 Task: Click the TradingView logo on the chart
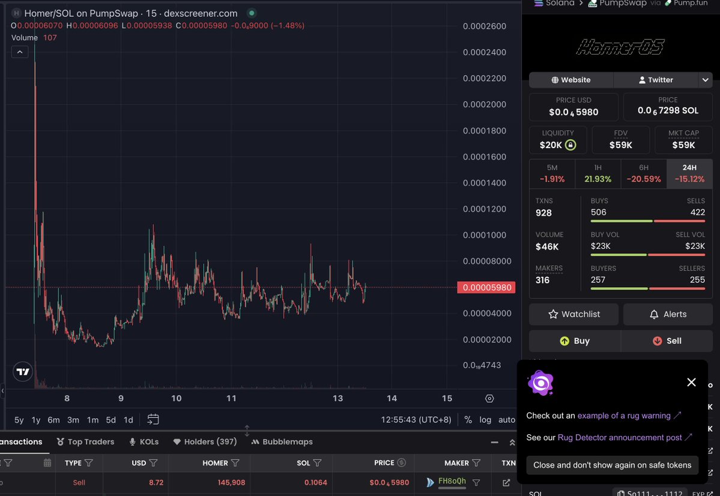click(22, 371)
